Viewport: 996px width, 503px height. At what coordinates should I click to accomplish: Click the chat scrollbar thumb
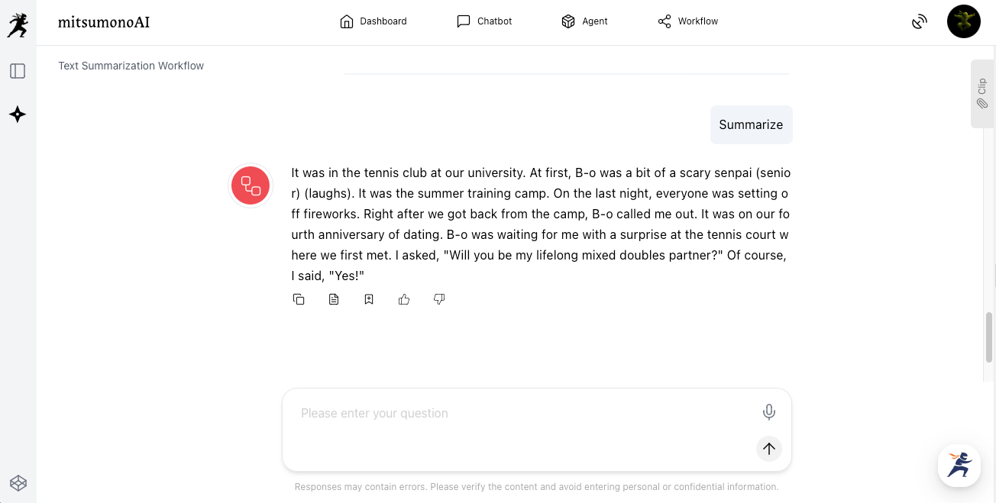[x=989, y=335]
